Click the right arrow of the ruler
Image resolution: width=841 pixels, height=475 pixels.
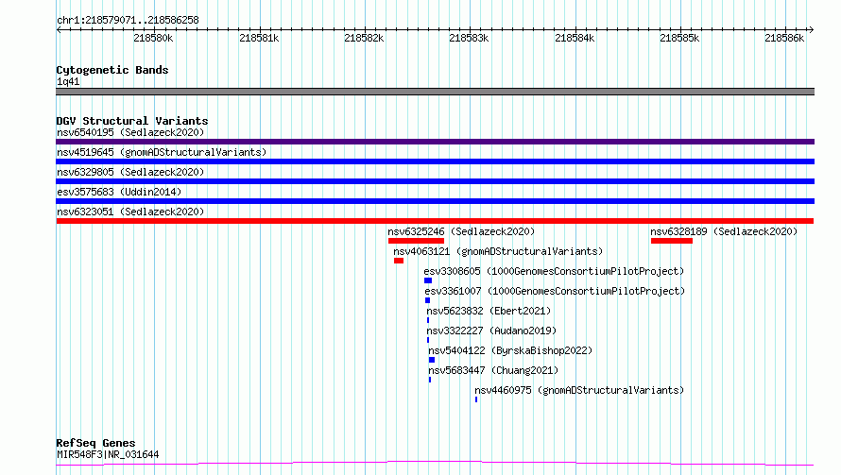click(x=812, y=29)
